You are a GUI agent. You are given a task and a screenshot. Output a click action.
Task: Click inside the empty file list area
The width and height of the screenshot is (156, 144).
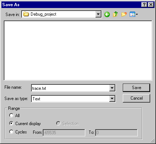point(78,51)
